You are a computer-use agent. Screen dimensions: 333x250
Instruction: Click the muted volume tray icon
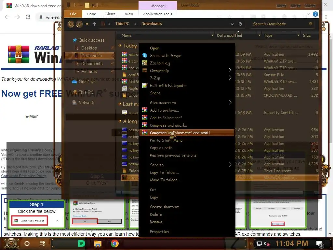267,244
